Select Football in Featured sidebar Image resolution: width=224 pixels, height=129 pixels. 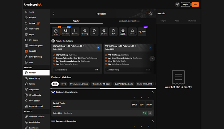[x=36, y=73]
